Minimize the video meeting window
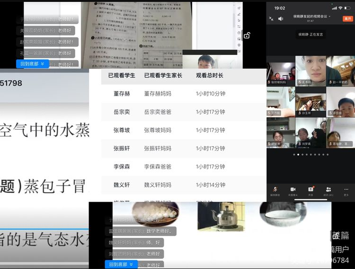Image resolution: width=355 pixels, height=269 pixels. (x=271, y=18)
